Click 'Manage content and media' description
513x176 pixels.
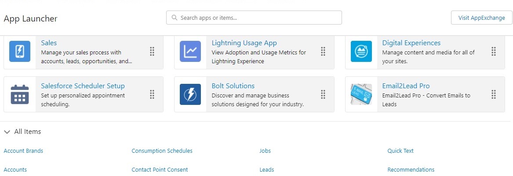(428, 57)
